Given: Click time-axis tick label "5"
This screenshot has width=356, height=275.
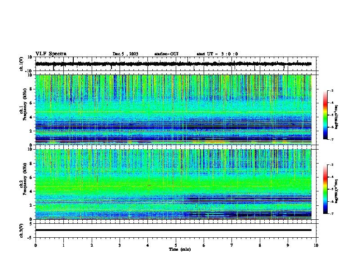Looking at the screenshot, I should [176, 245].
